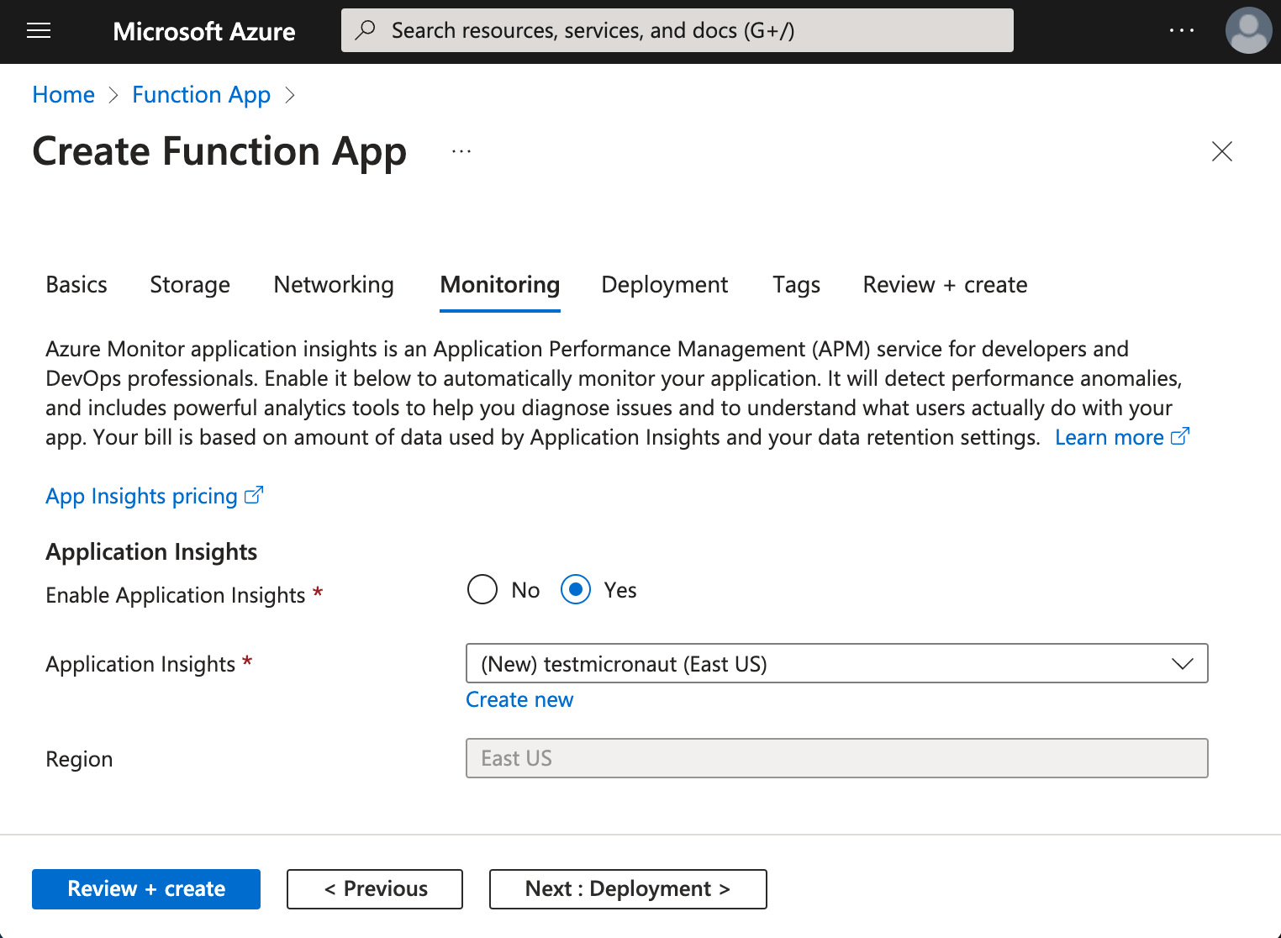1281x938 pixels.
Task: Click the breadcrumb chevron after Function App
Action: tap(290, 95)
